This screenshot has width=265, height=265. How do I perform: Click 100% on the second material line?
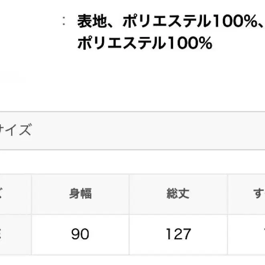coord(189,43)
